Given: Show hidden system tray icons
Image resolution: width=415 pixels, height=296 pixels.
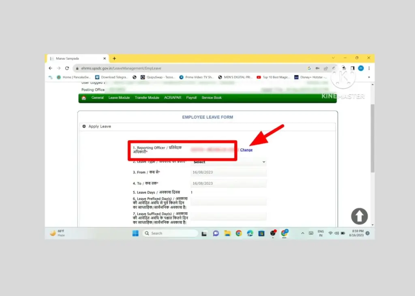Looking at the screenshot, I should 302,233.
